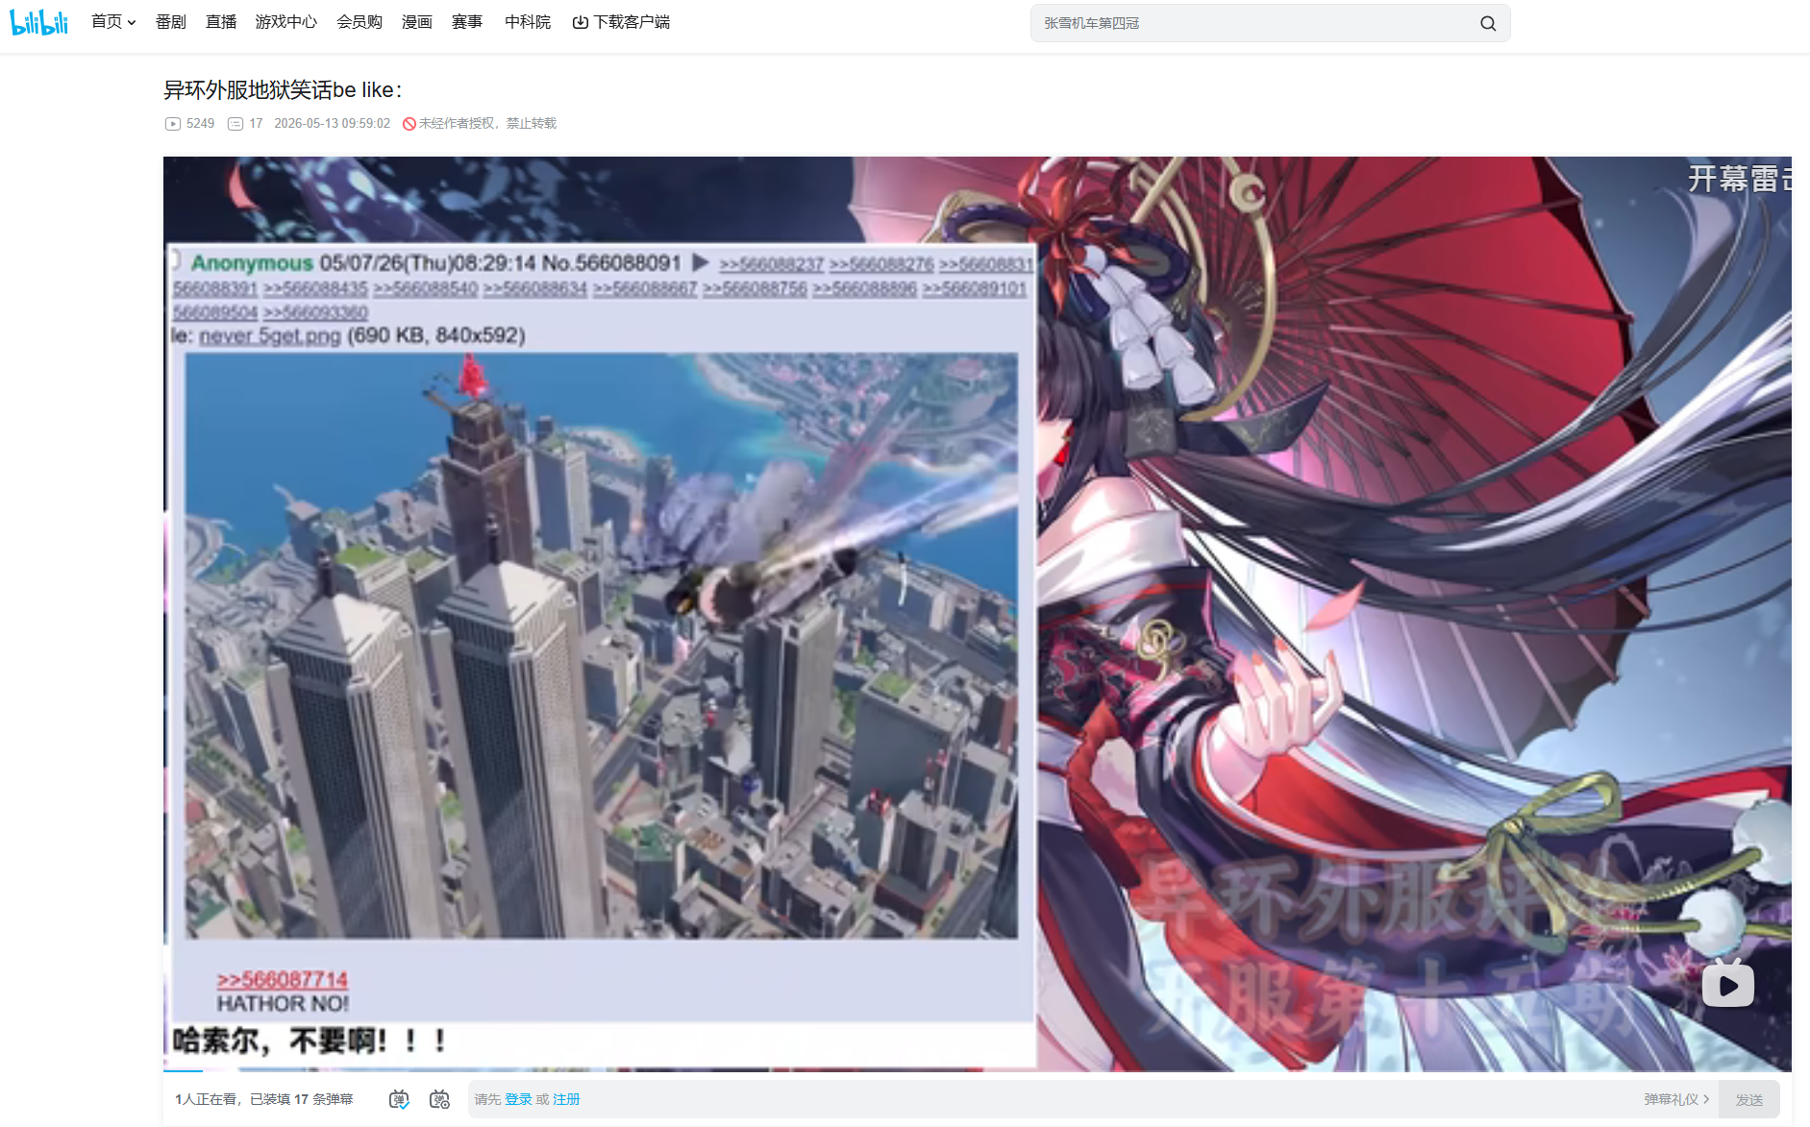1810x1127 pixels.
Task: Open 游戏中心 in navigation
Action: pyautogui.click(x=286, y=22)
